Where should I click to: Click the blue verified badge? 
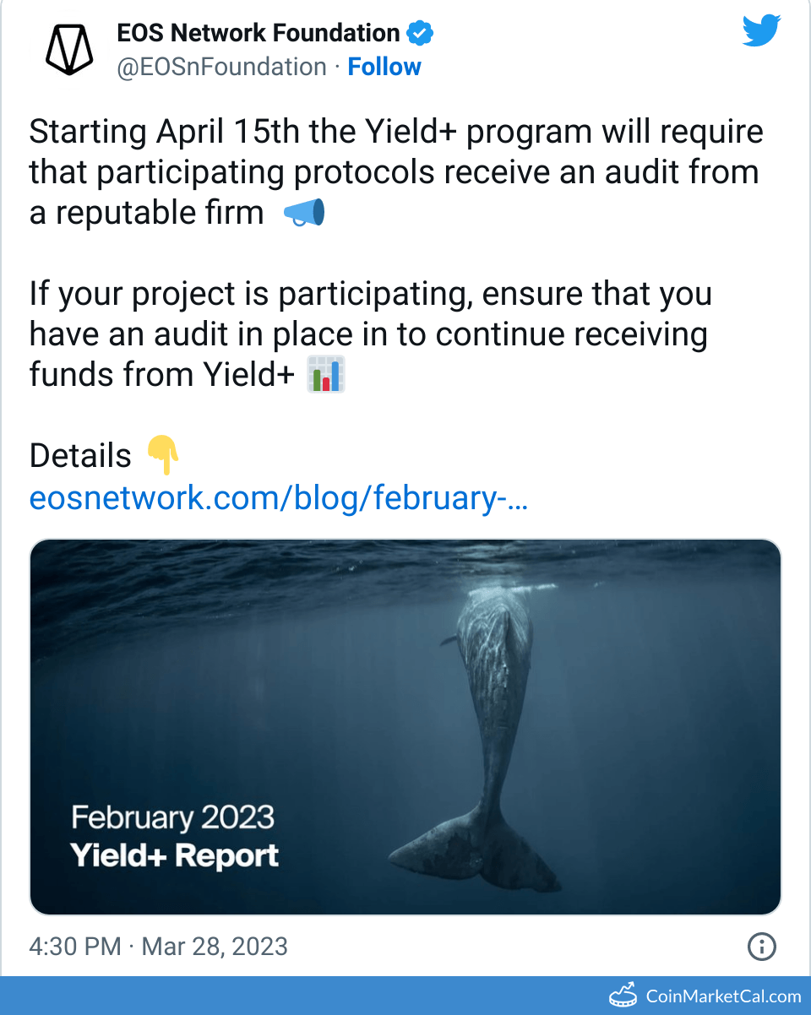pyautogui.click(x=420, y=34)
